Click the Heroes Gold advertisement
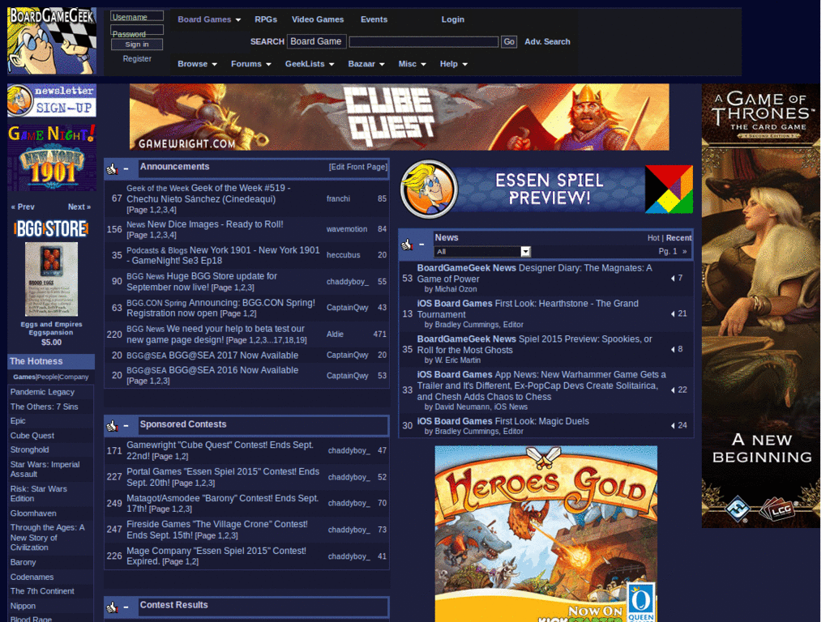 545,534
